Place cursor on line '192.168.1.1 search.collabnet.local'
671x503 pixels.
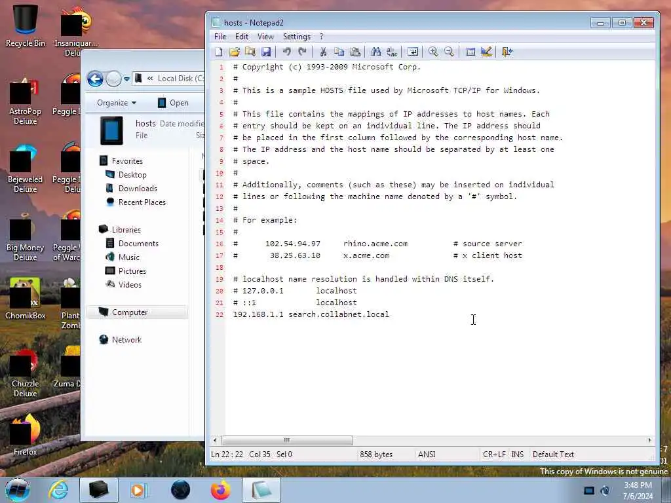coord(311,314)
